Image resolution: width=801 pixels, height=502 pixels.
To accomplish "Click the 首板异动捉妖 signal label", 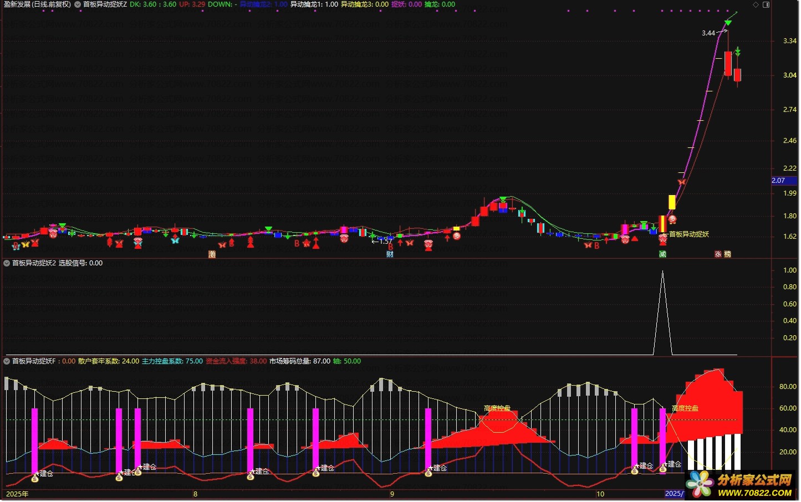I will tap(689, 234).
